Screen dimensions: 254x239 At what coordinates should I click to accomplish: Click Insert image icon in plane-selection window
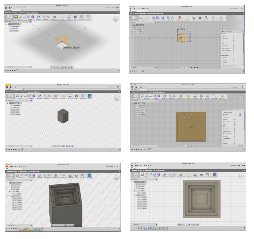click(69, 17)
